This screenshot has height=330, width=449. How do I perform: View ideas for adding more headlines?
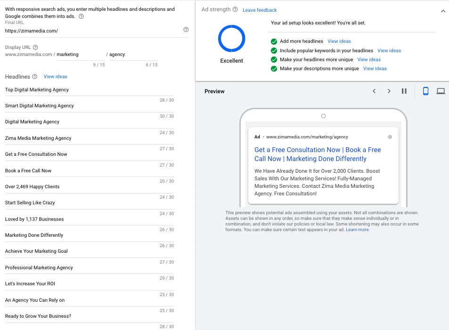(x=339, y=41)
